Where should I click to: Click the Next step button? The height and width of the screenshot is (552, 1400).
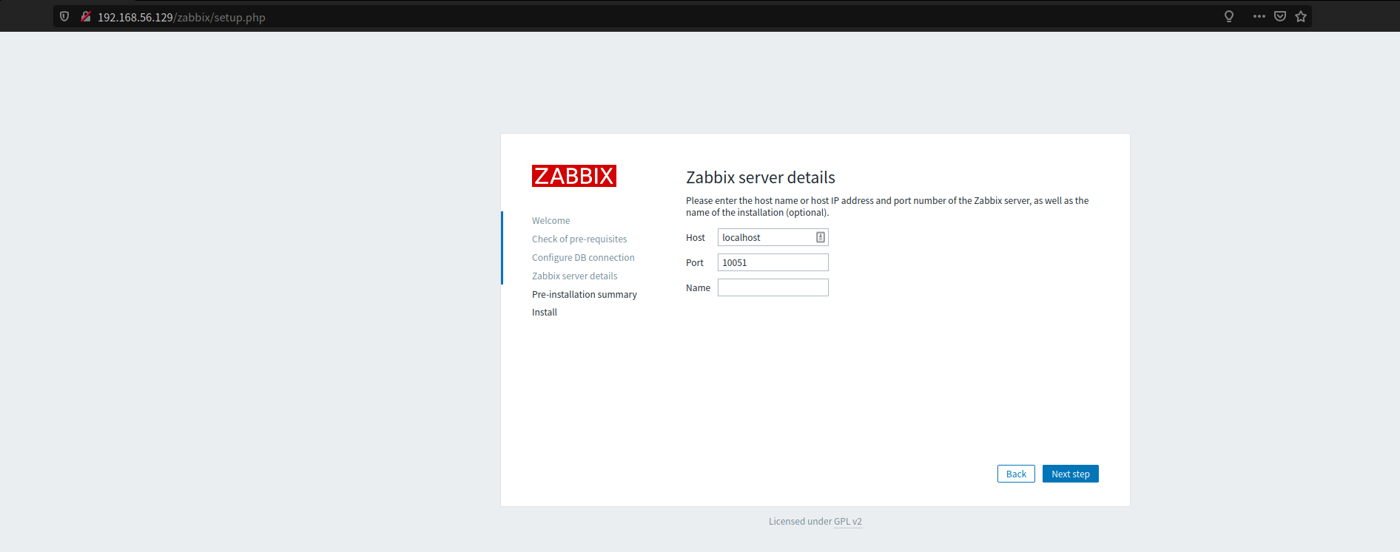(1070, 474)
